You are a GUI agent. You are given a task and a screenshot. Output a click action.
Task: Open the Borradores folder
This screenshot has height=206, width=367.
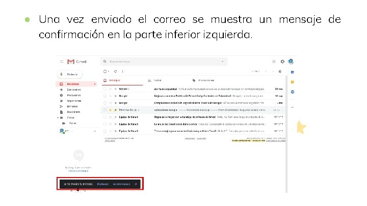click(x=73, y=112)
